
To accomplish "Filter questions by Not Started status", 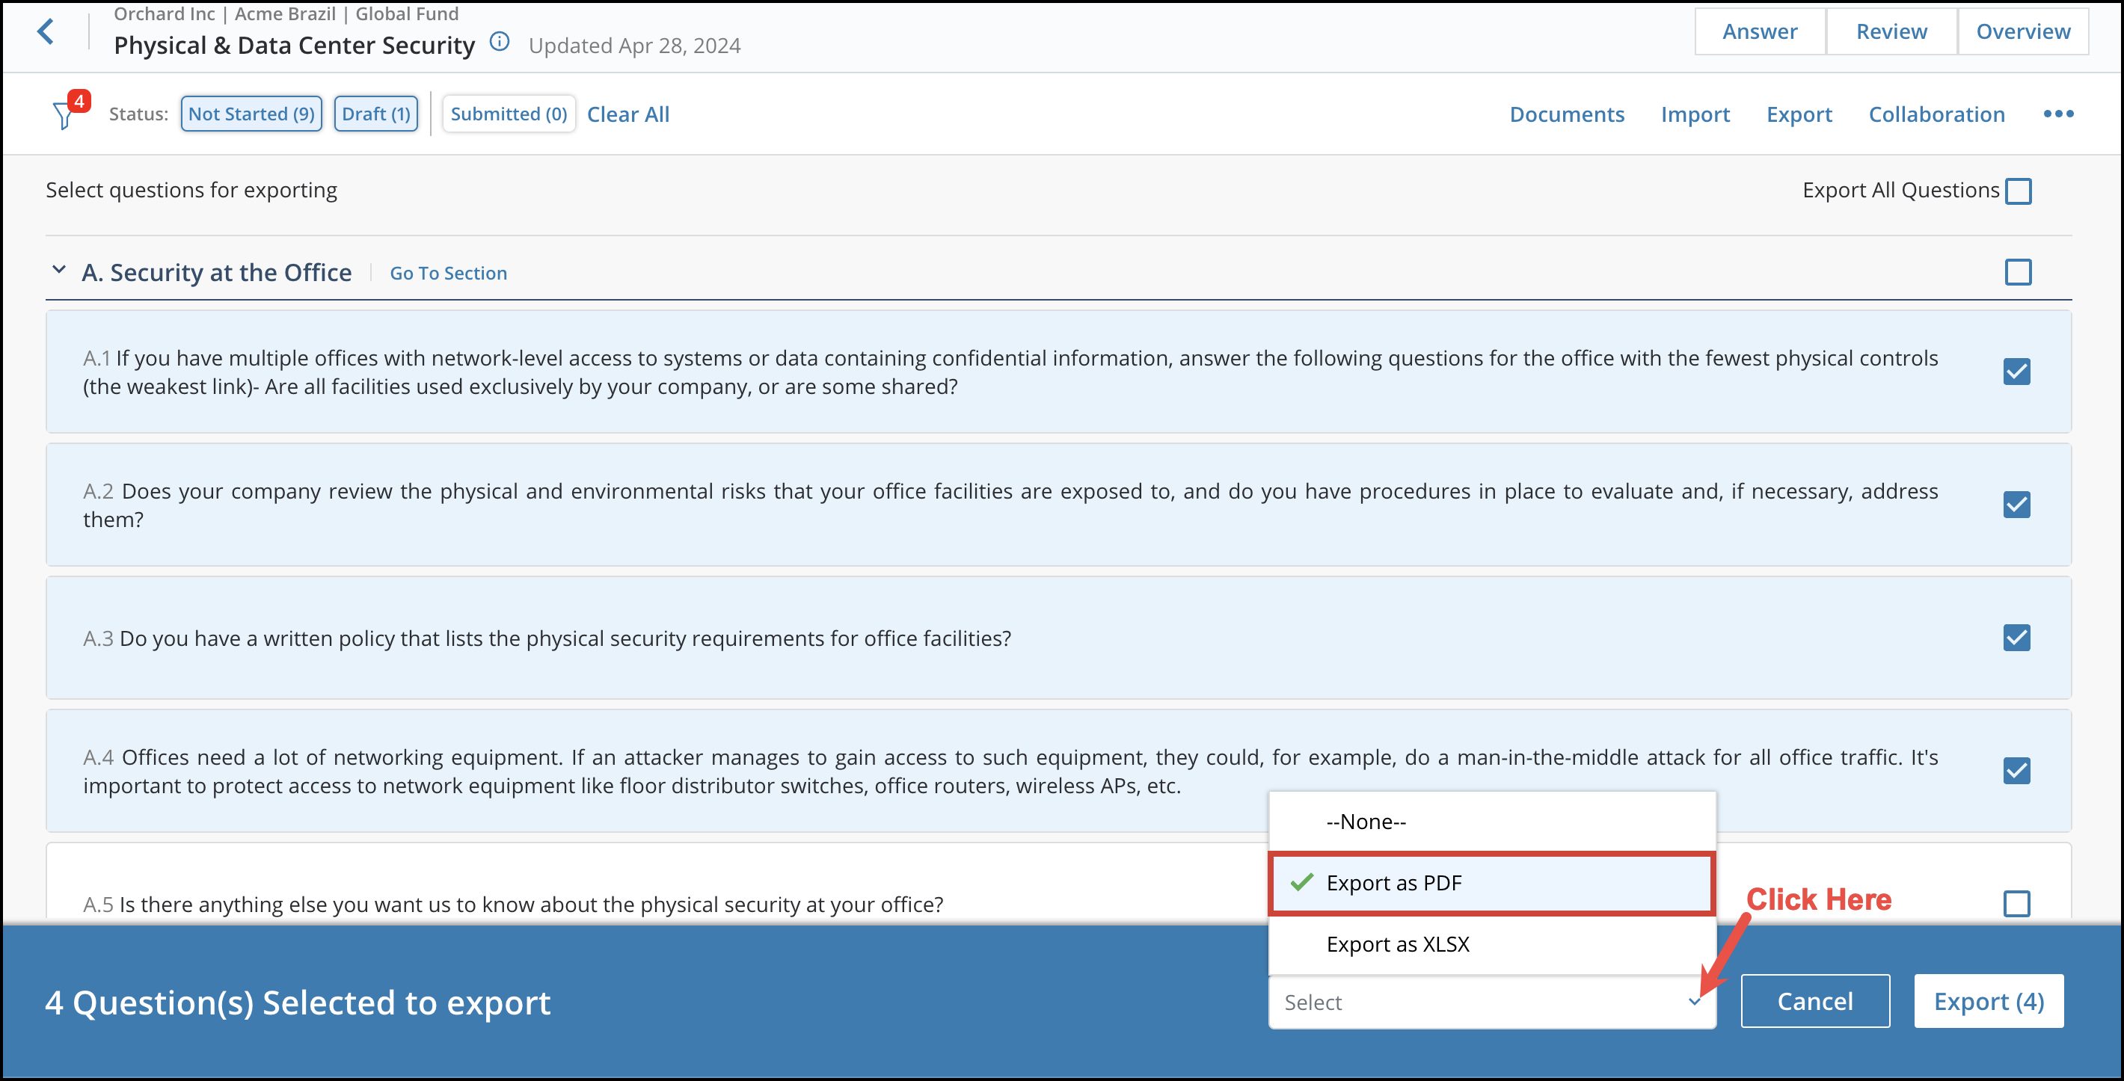I will pyautogui.click(x=251, y=114).
